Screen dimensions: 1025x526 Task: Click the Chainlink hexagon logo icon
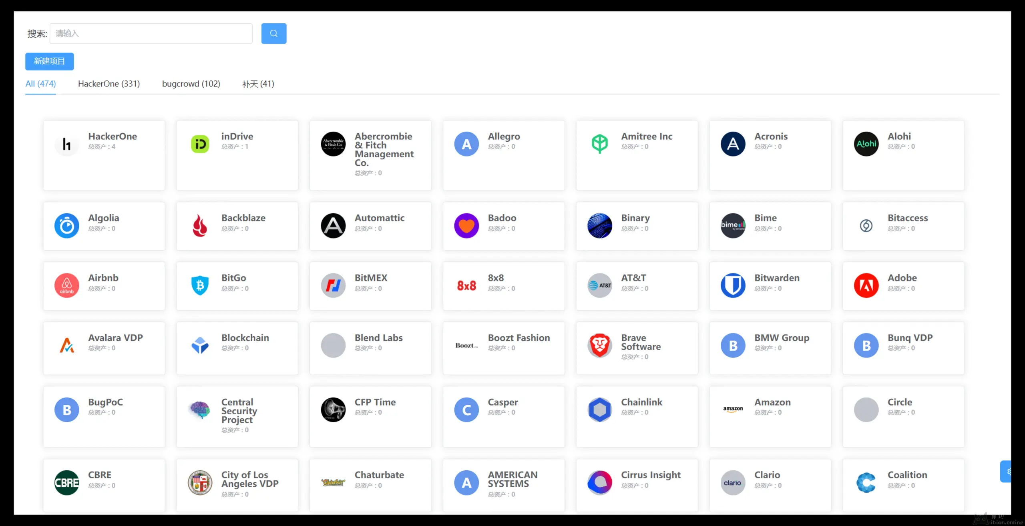pos(599,410)
